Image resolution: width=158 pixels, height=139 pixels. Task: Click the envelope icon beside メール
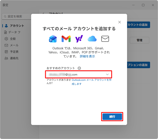(6, 45)
